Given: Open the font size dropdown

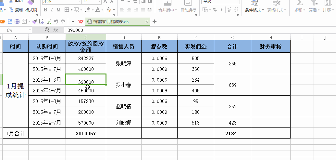Looking at the screenshot, I should (x=99, y=1).
